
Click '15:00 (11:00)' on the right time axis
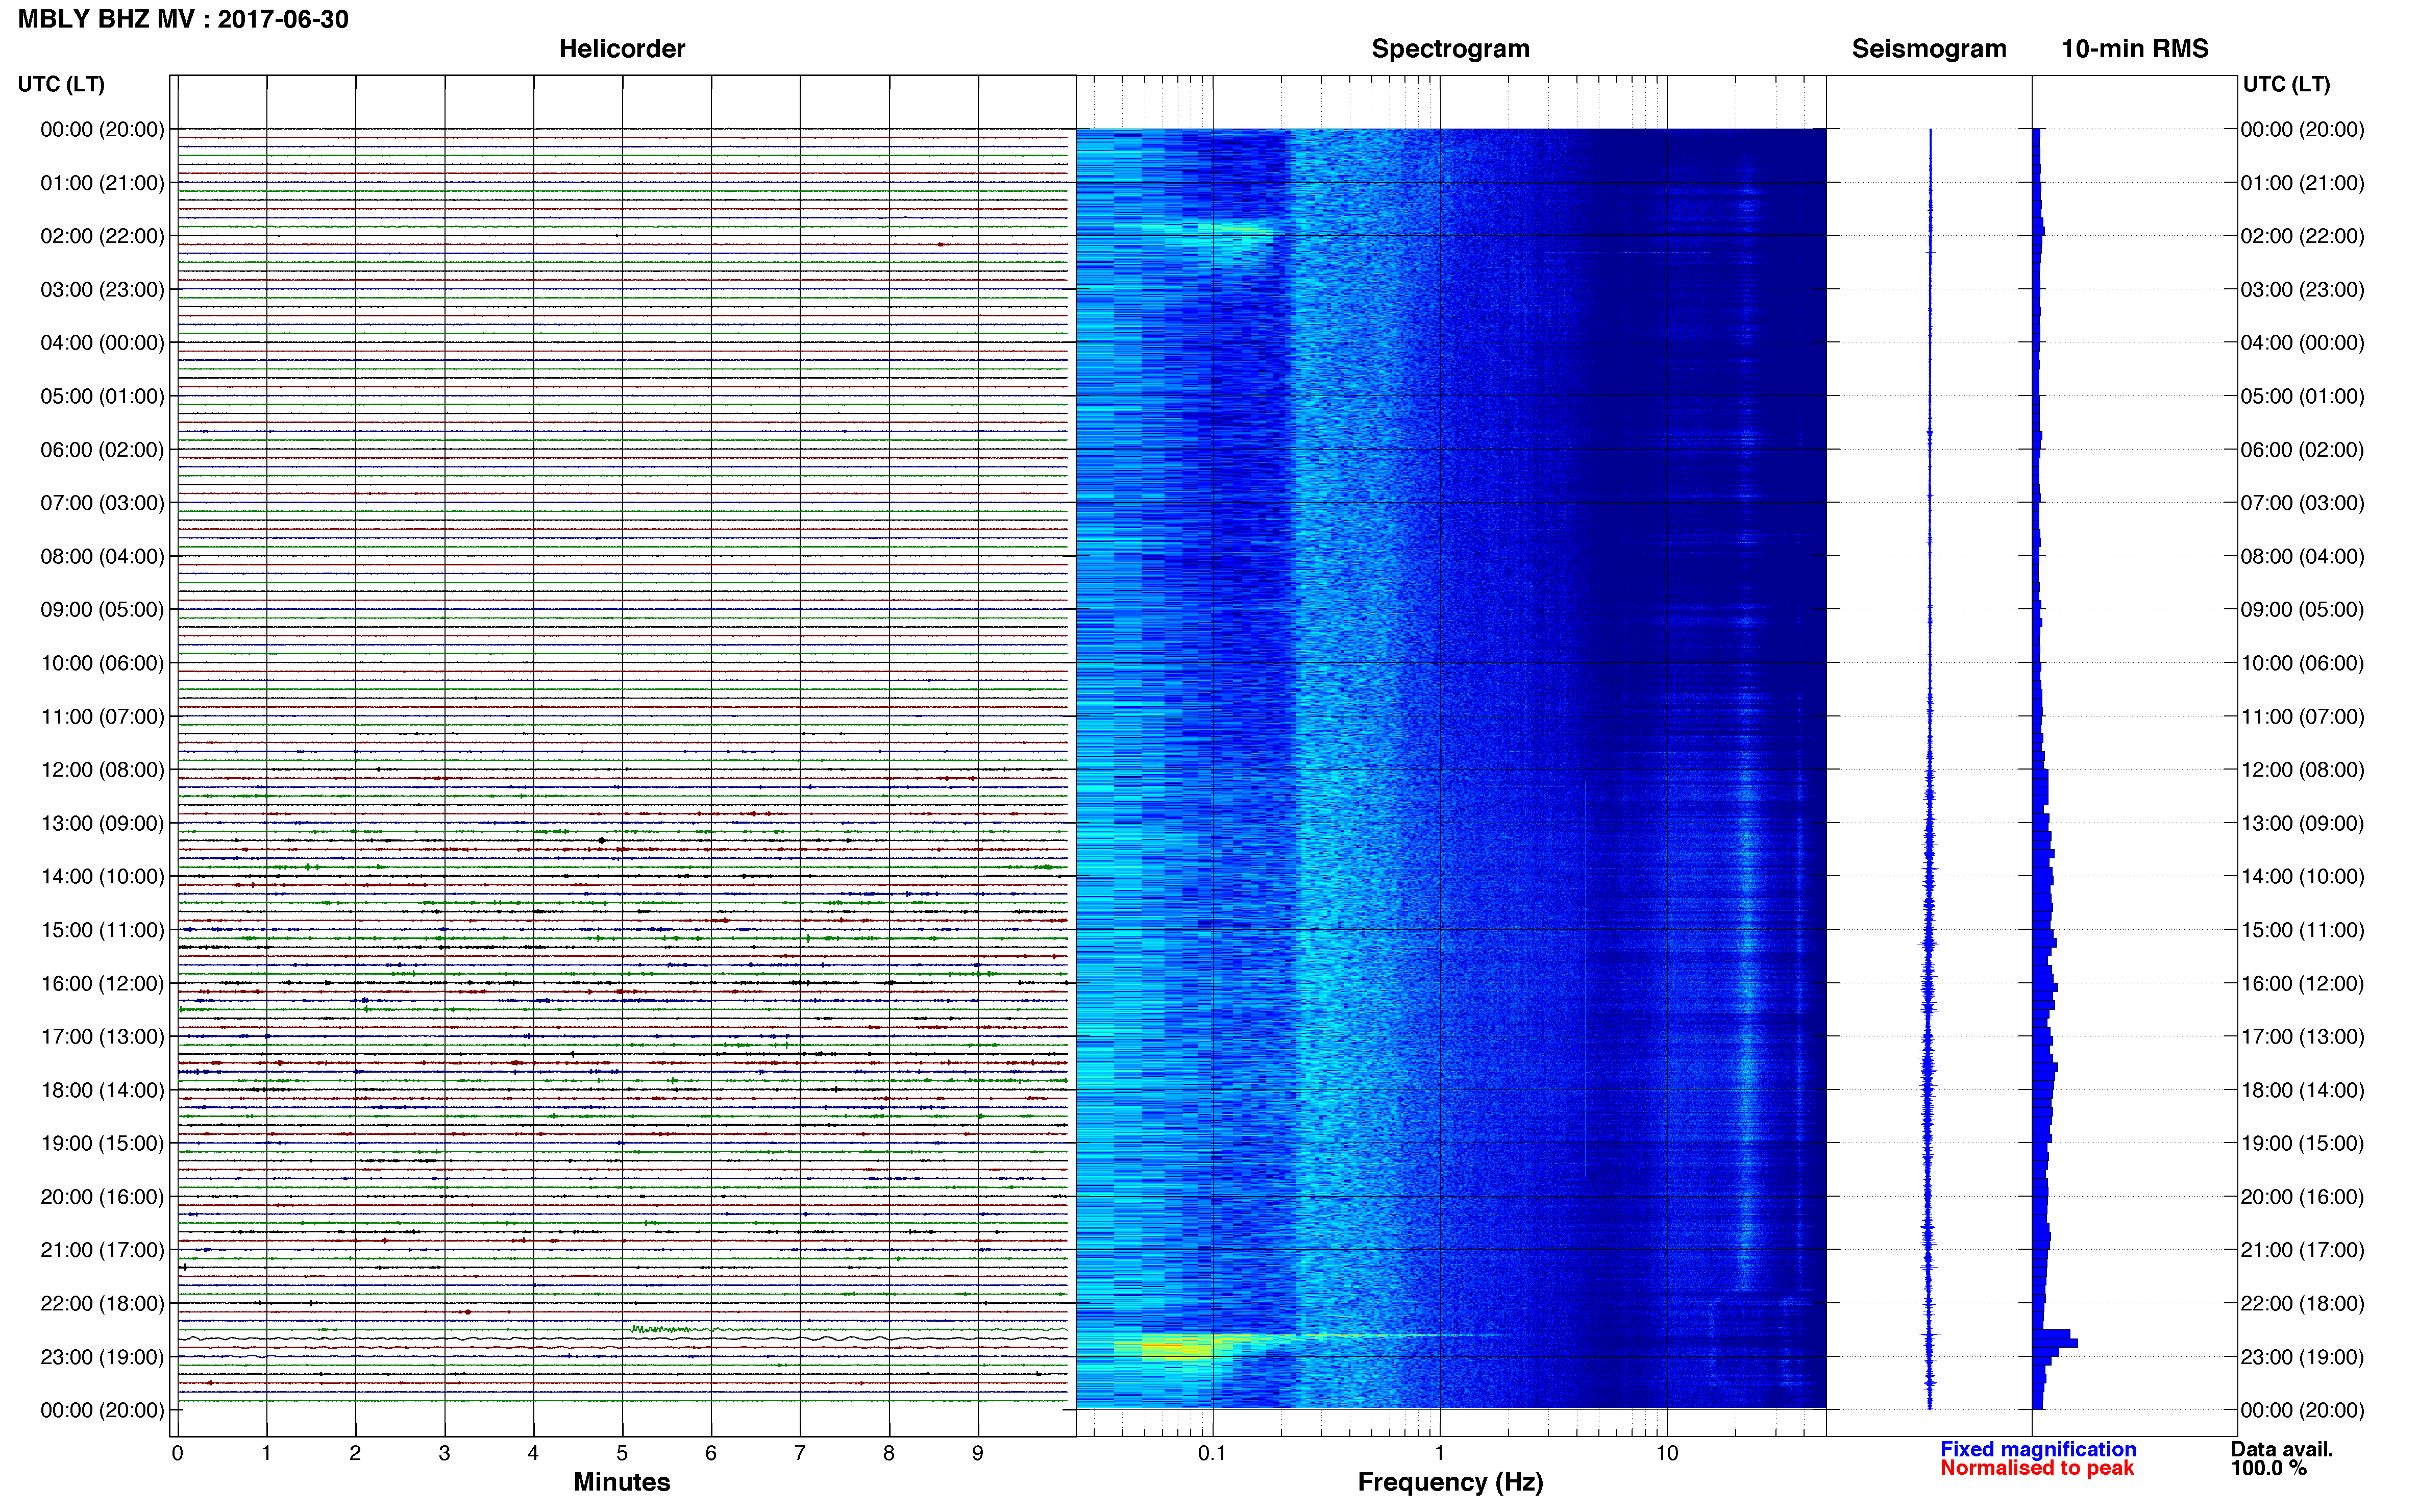(2302, 930)
